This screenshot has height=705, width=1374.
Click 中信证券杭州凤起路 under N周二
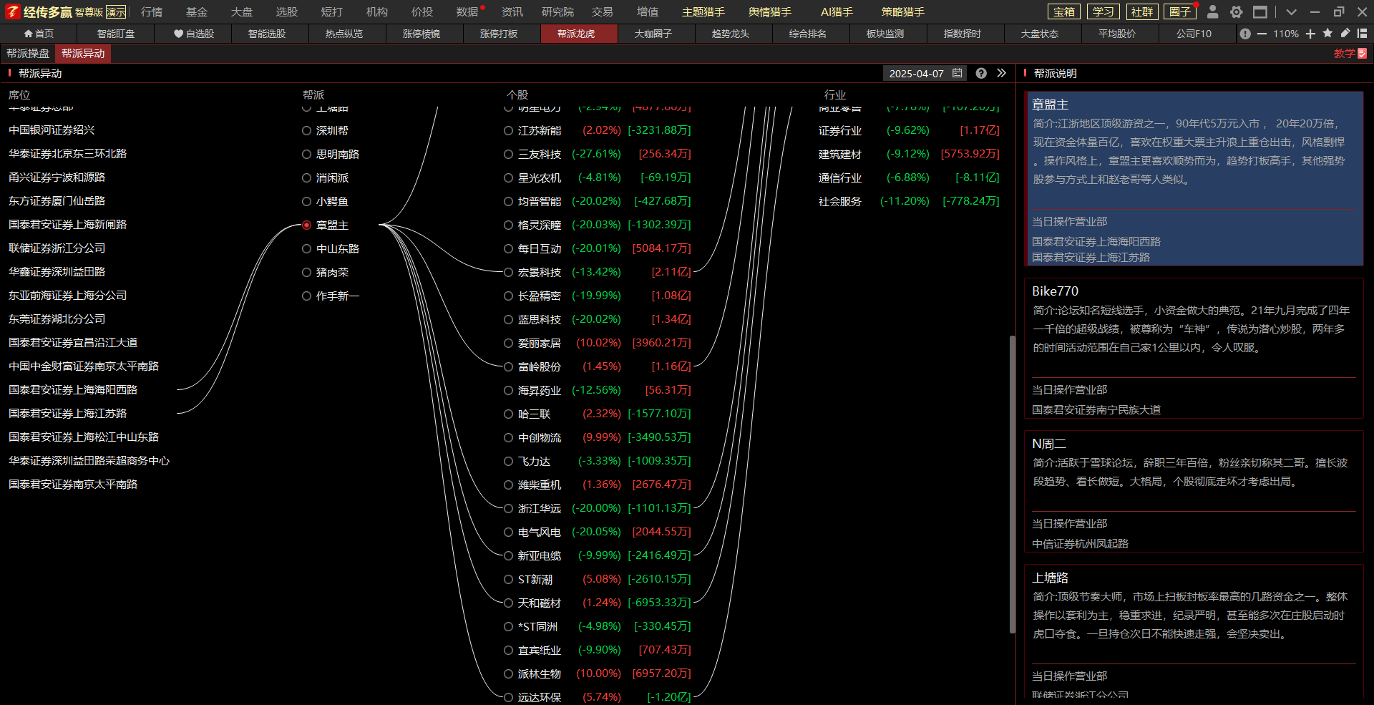(x=1080, y=543)
